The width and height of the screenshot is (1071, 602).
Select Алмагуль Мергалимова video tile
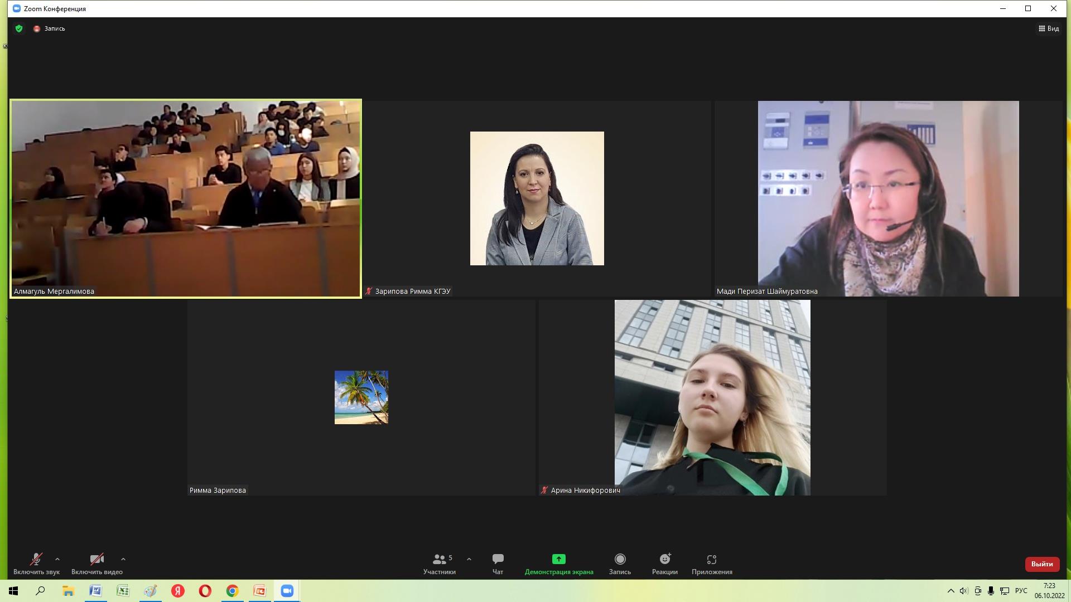(186, 198)
